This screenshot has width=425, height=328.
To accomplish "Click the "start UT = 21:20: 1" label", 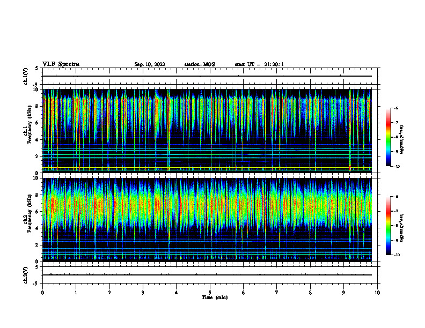I will pyautogui.click(x=259, y=64).
